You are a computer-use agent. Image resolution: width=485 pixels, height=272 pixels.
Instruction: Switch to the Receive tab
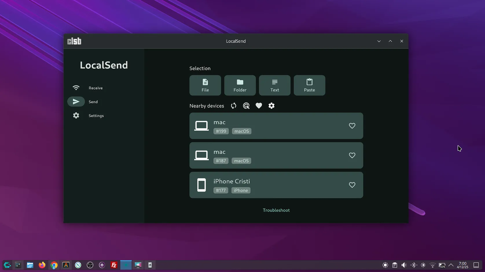(95, 88)
